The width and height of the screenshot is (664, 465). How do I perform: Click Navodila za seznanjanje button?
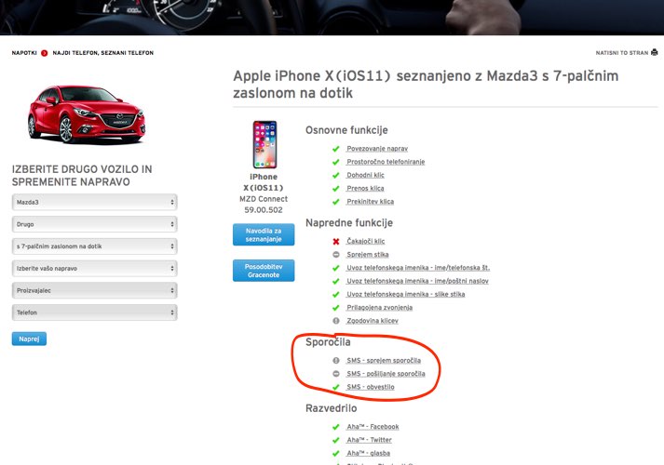pos(264,234)
